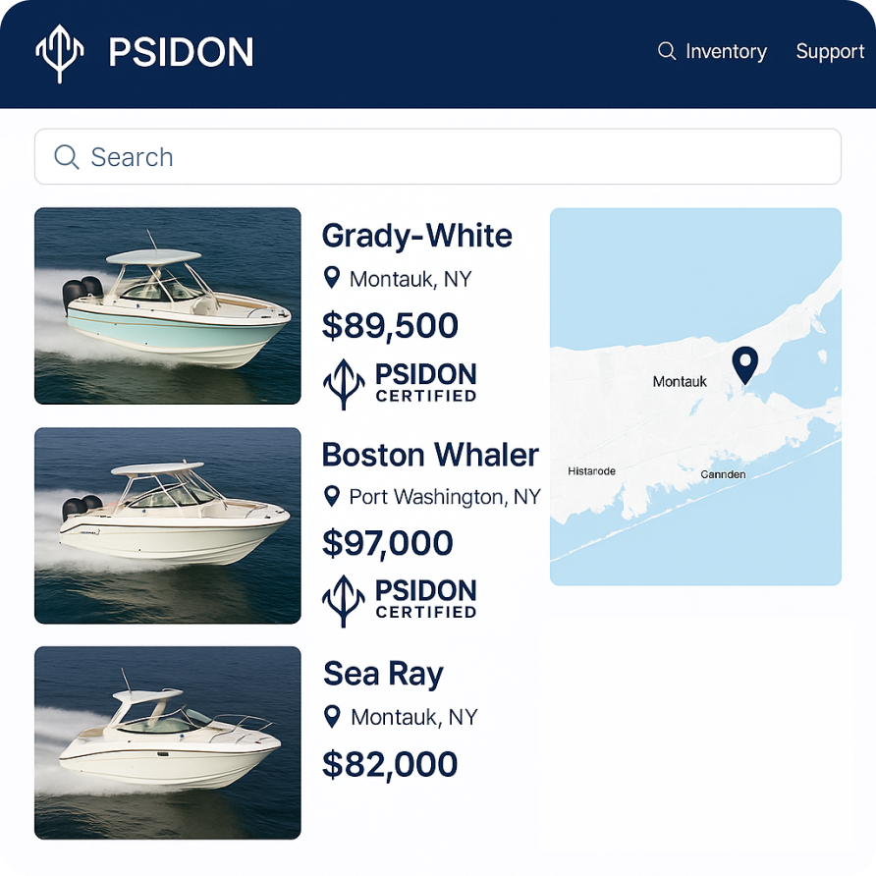876x876 pixels.
Task: Open the Inventory menu item
Action: coord(726,51)
